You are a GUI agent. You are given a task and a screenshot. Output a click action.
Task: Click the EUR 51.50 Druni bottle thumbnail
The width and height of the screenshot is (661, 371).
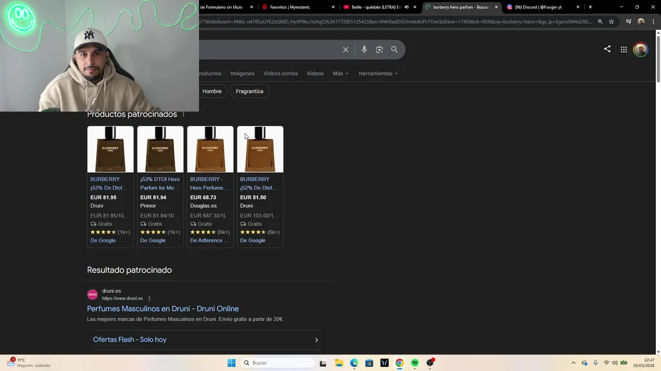[x=260, y=149]
